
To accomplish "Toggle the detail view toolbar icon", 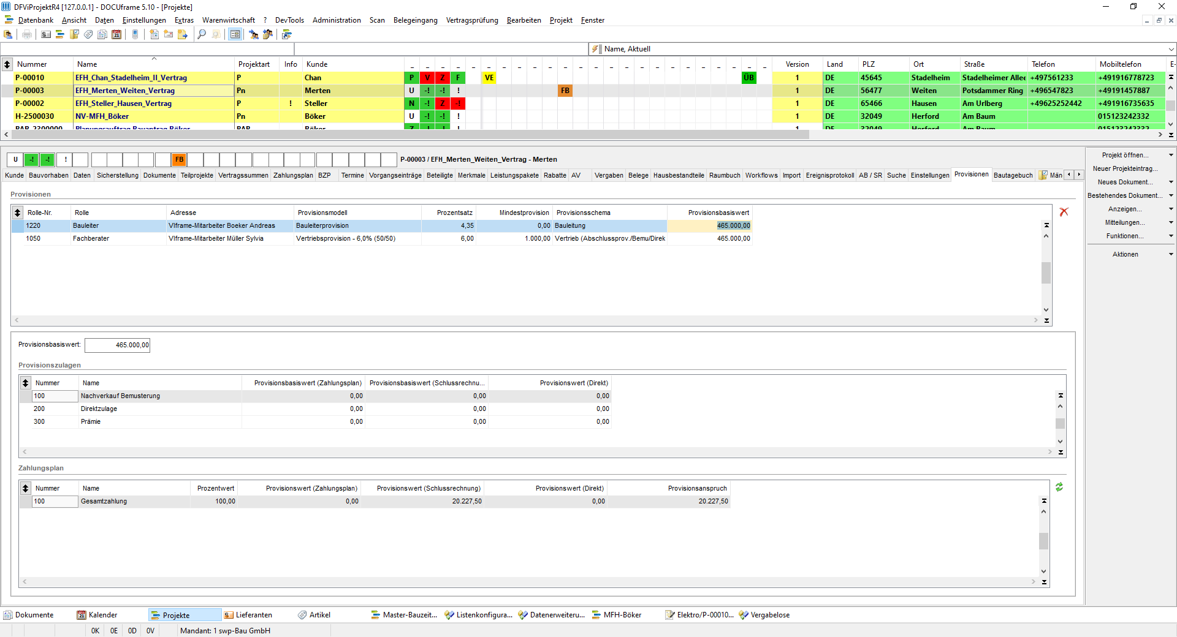I will [235, 34].
